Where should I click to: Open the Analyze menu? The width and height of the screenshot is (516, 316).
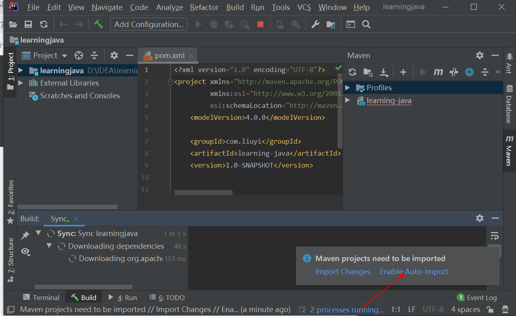tap(170, 7)
